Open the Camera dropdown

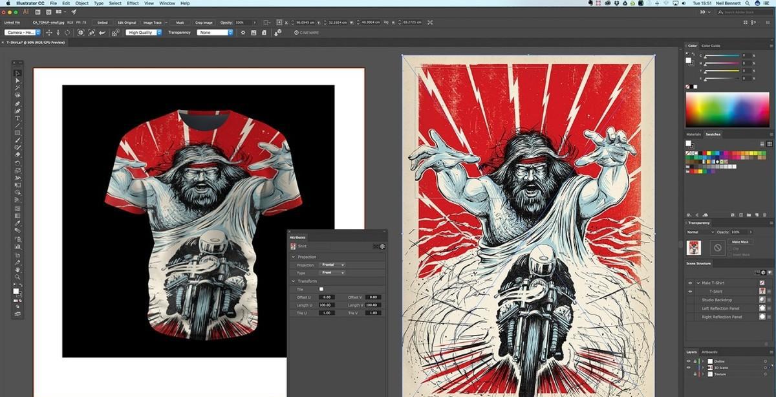coord(23,32)
